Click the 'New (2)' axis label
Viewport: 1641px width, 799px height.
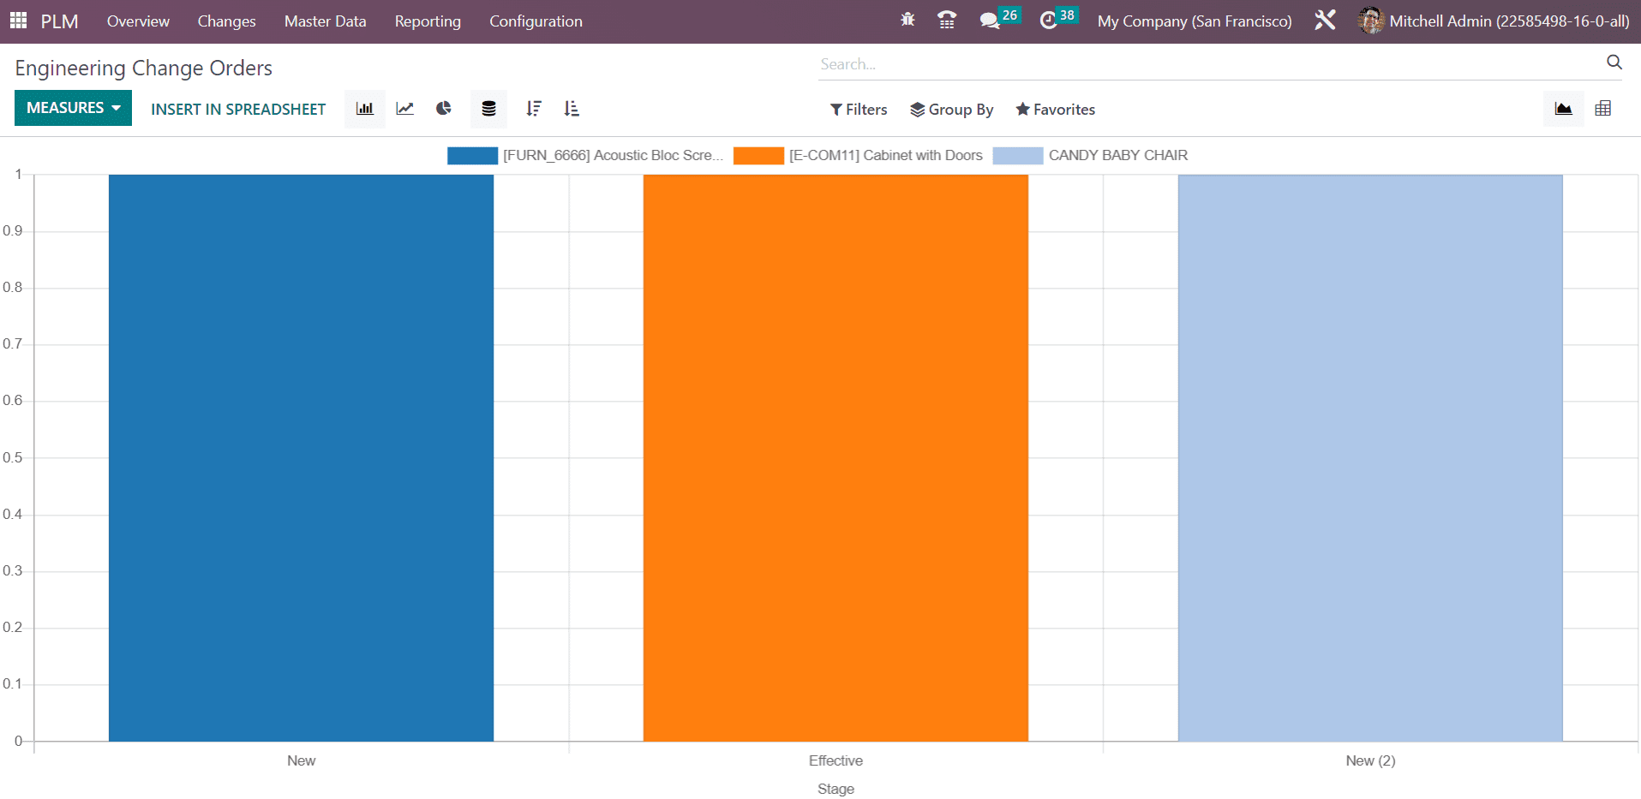(1370, 760)
